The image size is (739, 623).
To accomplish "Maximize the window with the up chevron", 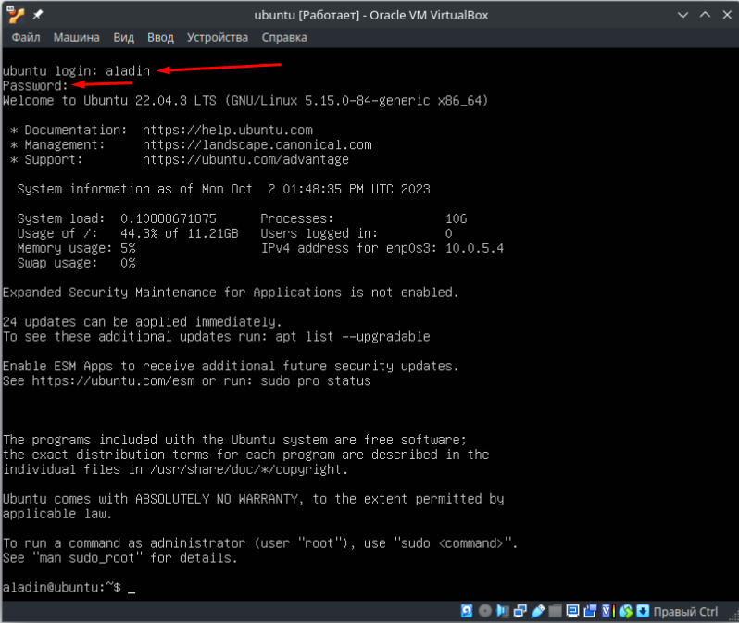I will [x=705, y=15].
